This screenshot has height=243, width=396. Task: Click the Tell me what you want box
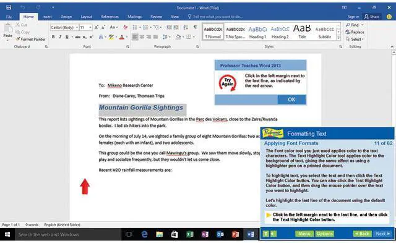click(x=215, y=17)
